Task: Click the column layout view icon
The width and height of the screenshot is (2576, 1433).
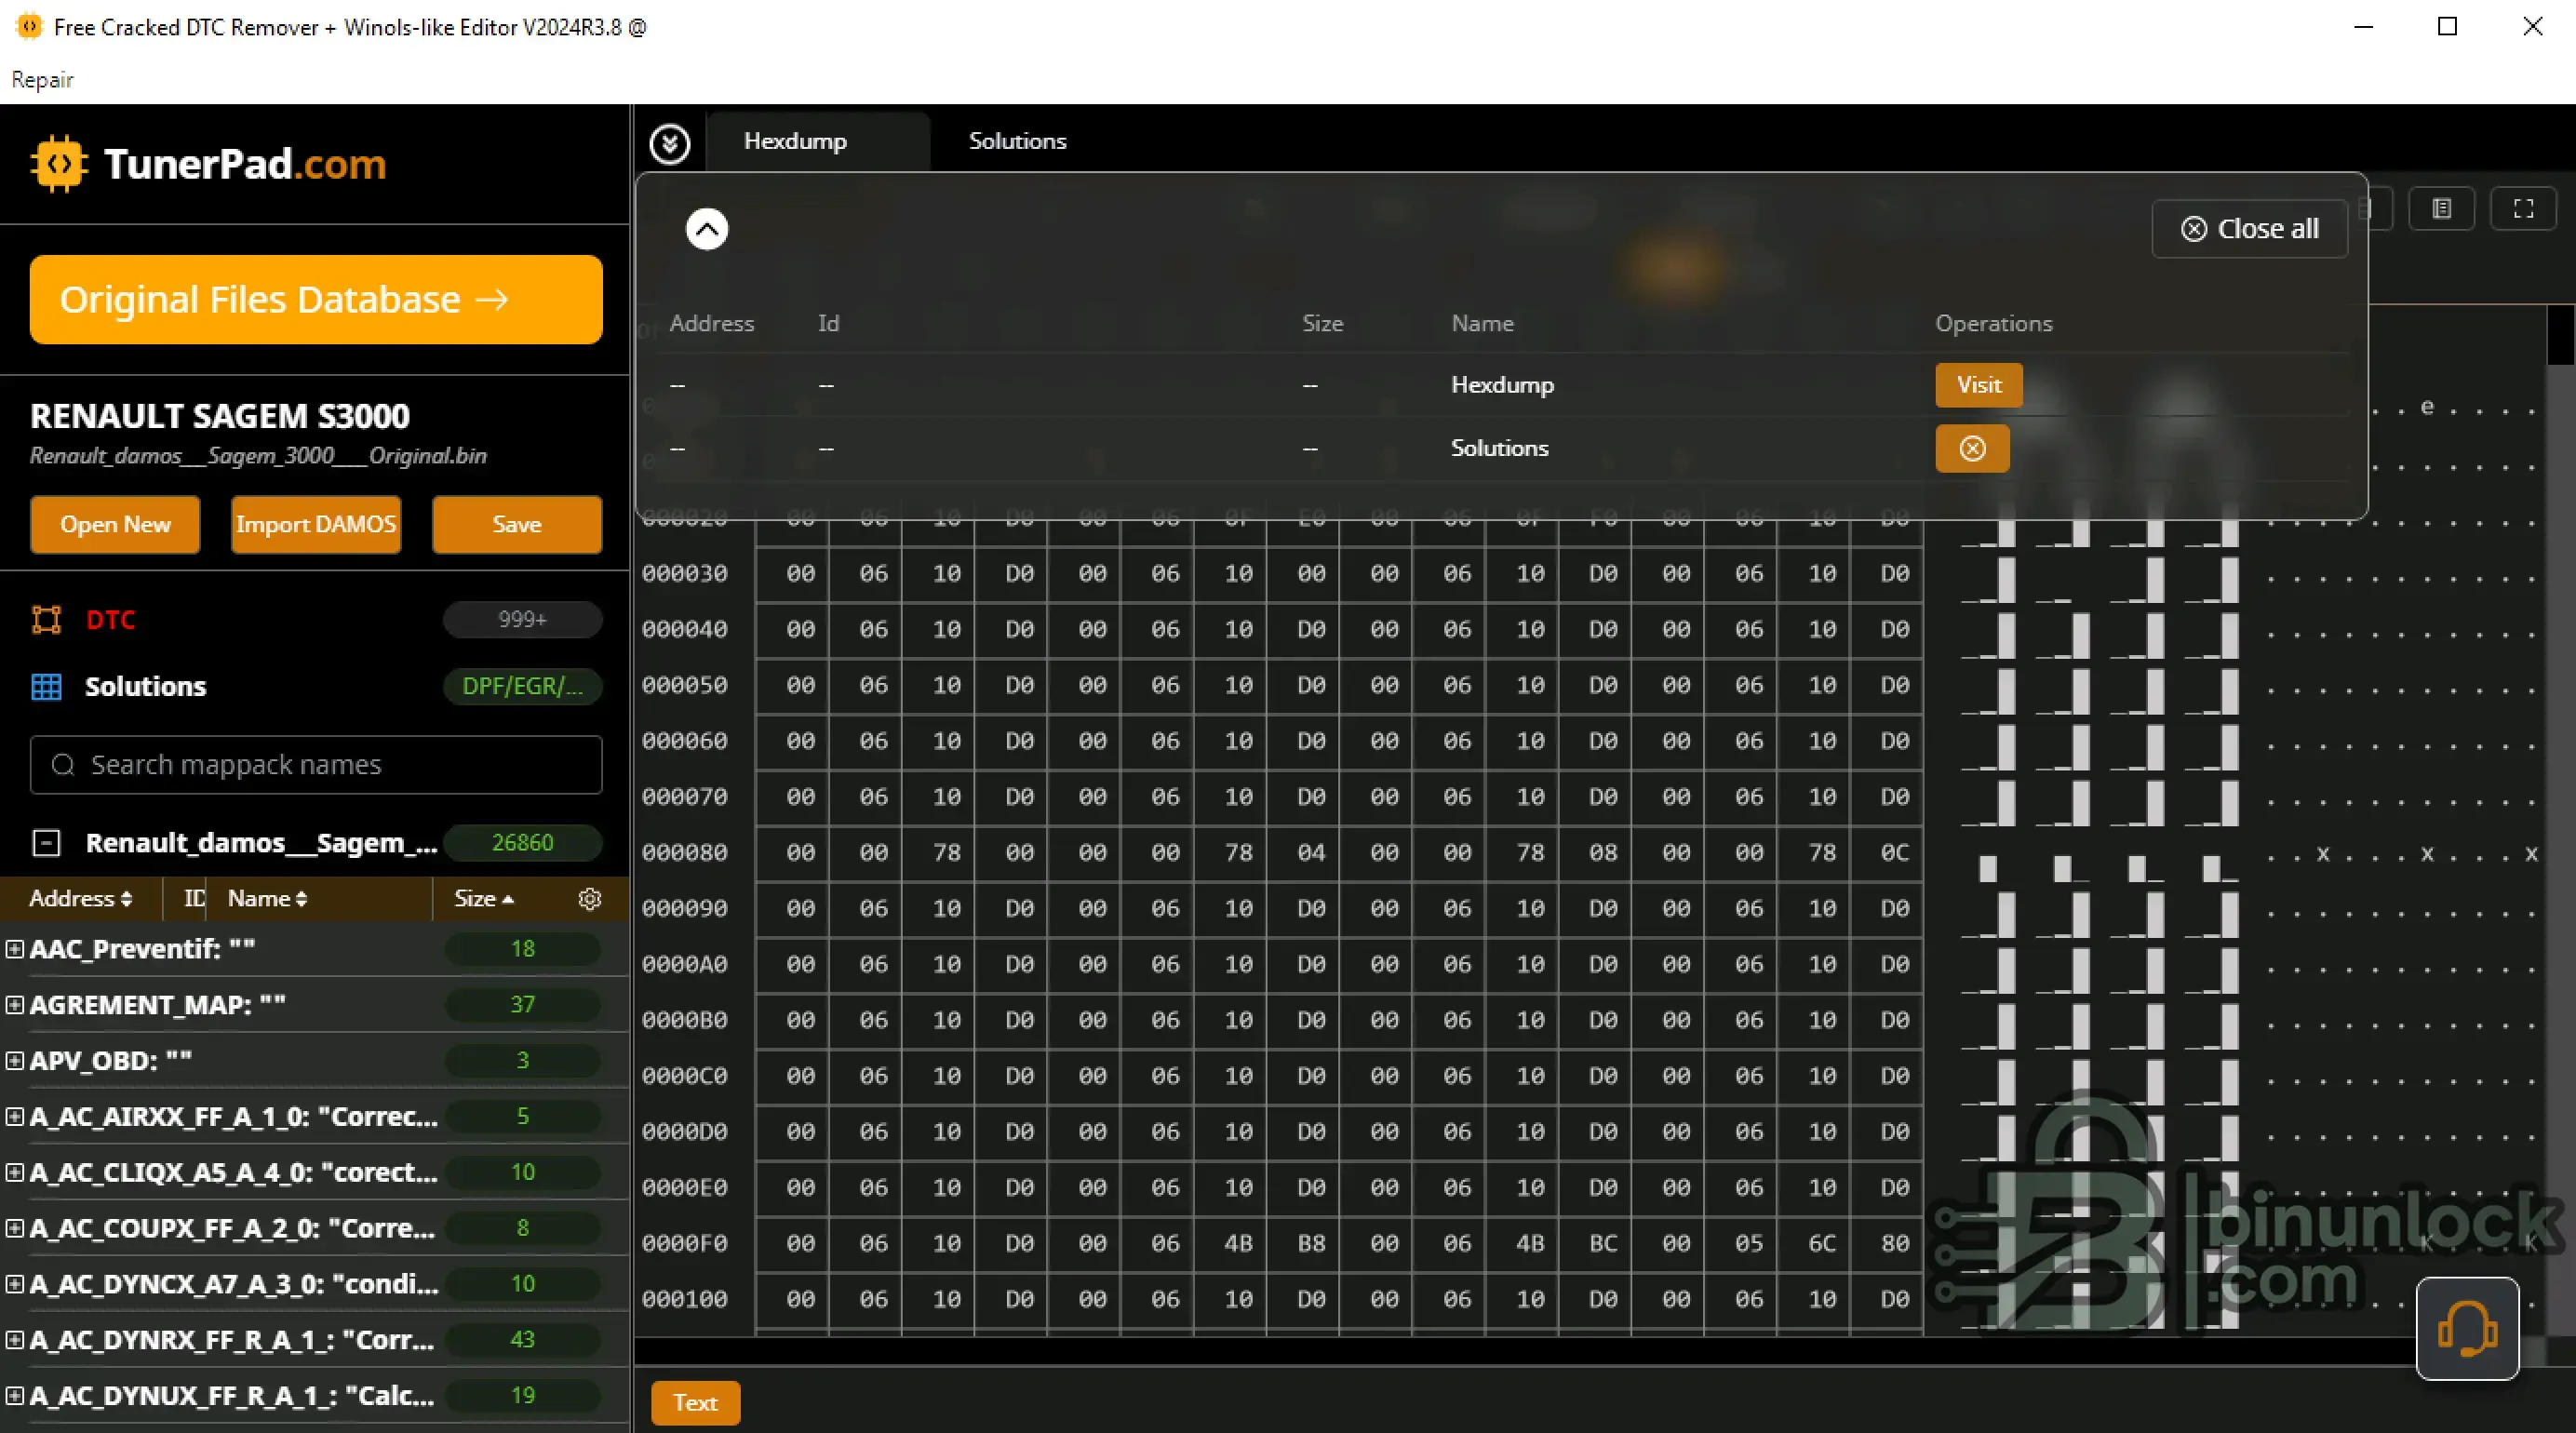Action: point(2441,209)
